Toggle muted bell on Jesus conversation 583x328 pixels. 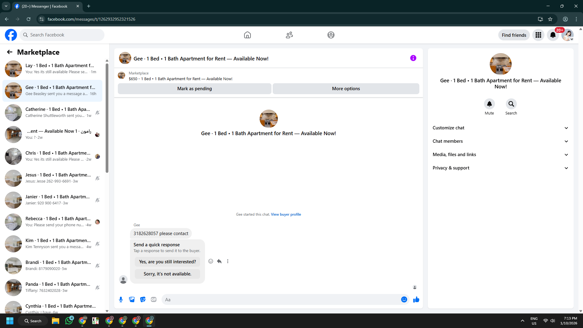97,178
